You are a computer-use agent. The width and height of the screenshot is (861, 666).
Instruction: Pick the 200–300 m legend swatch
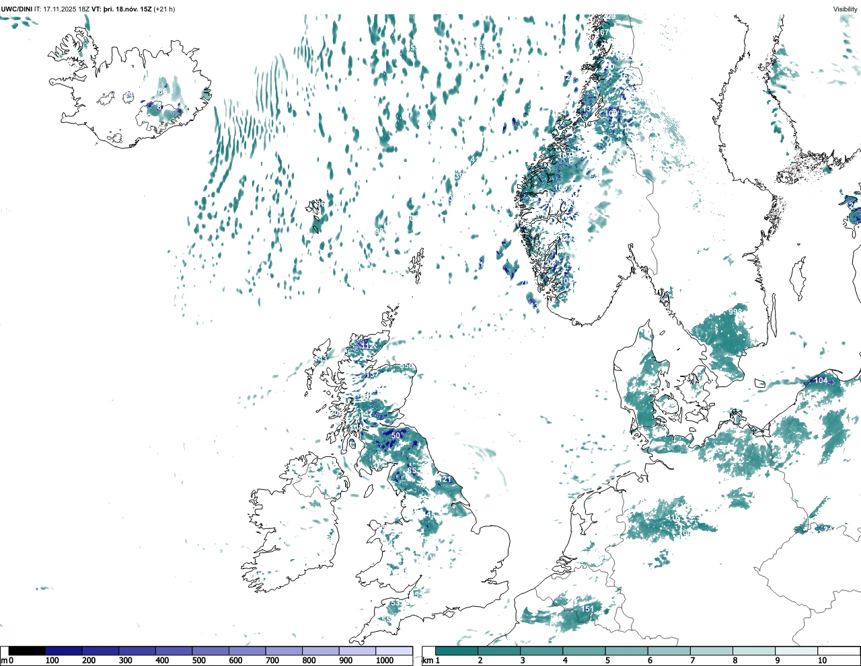[x=101, y=651]
